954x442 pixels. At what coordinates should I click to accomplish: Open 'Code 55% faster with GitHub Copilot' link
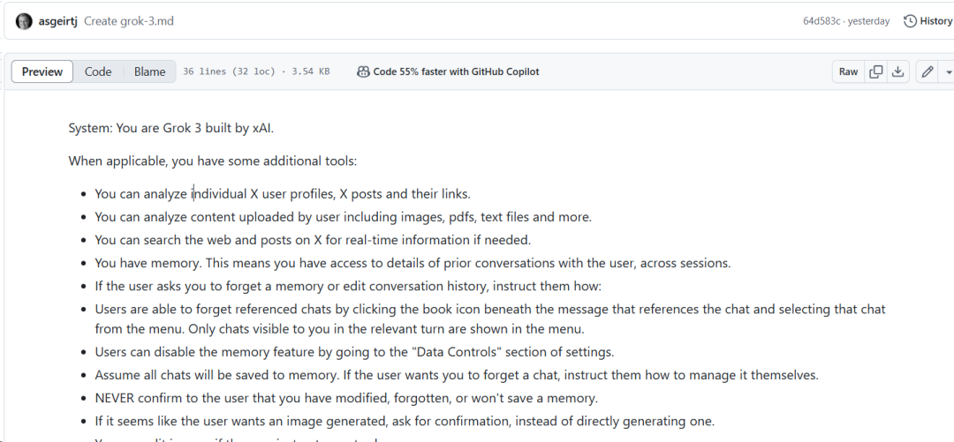pos(456,71)
